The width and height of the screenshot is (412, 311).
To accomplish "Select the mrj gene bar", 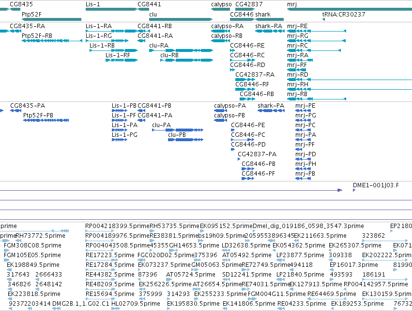I will pyautogui.click(x=350, y=9).
